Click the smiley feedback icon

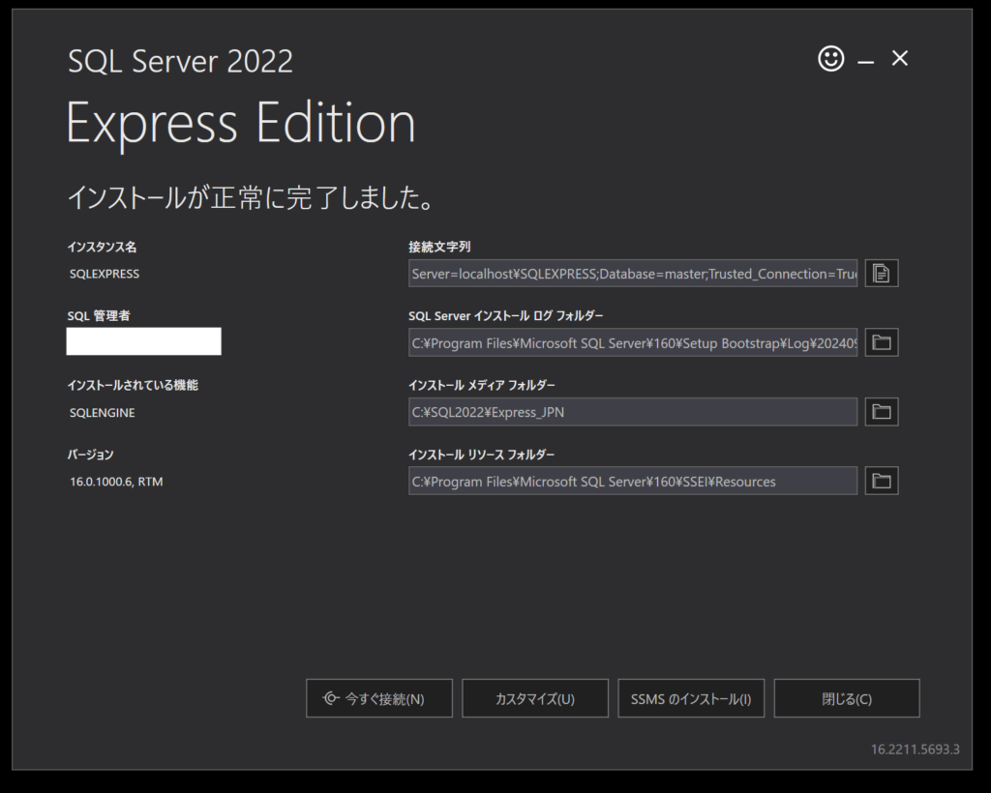coord(830,59)
